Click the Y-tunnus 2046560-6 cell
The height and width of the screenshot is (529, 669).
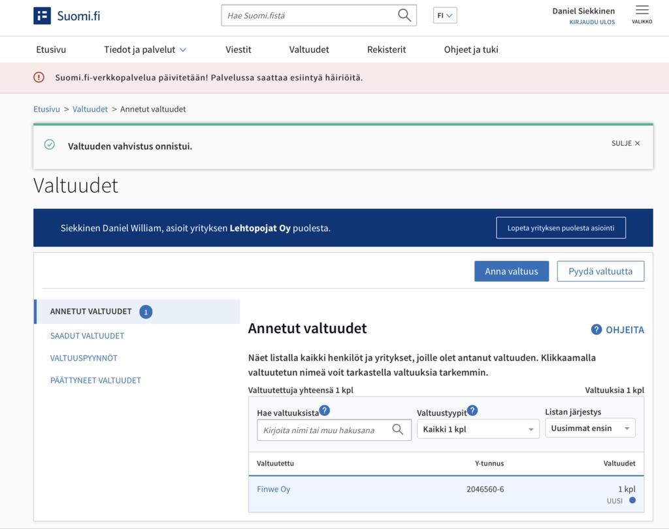click(x=485, y=489)
